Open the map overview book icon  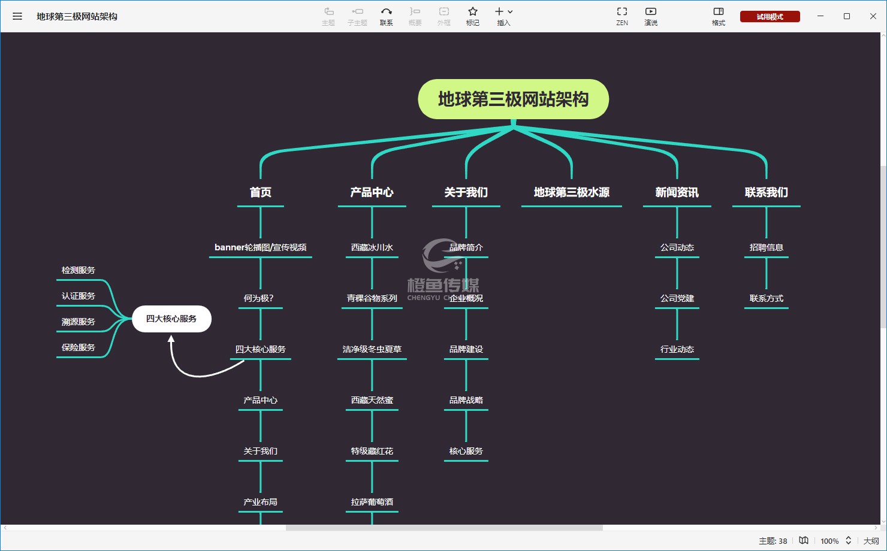[x=804, y=540]
